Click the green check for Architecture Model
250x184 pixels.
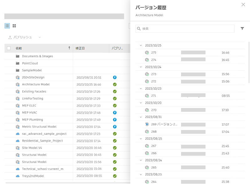coord(115,84)
